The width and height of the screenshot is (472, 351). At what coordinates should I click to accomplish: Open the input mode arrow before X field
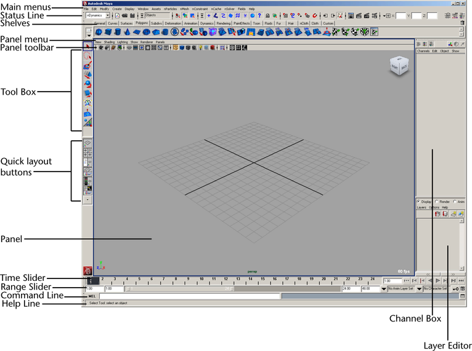(x=385, y=15)
